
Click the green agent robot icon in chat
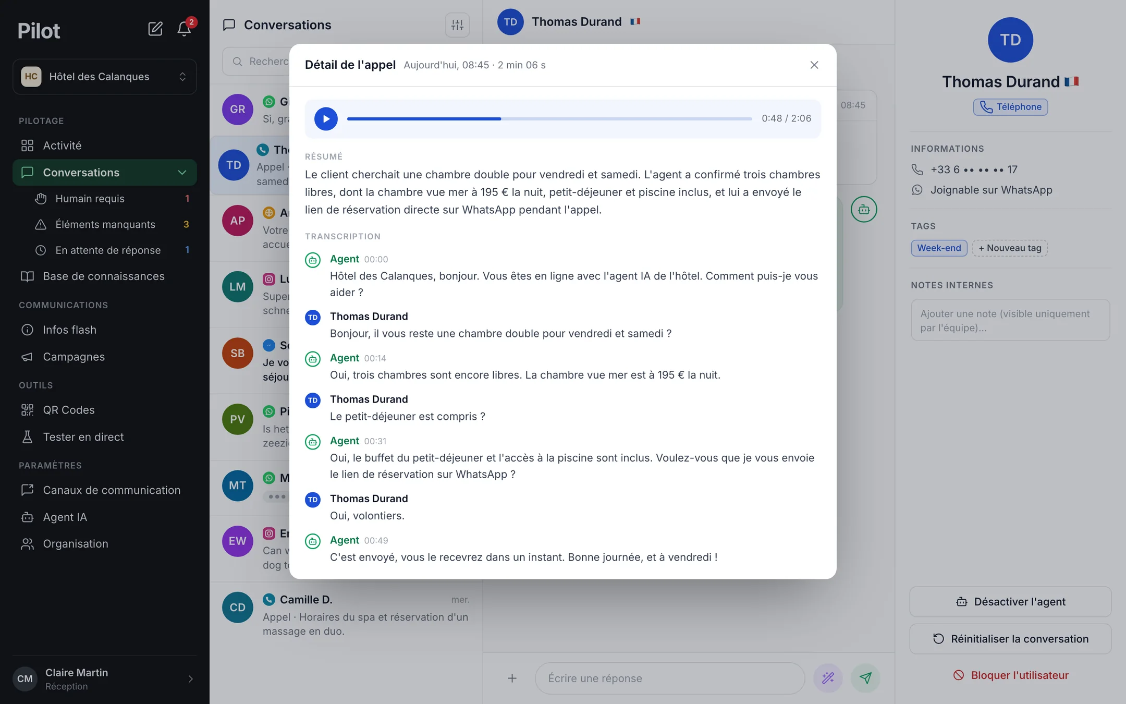click(x=864, y=210)
